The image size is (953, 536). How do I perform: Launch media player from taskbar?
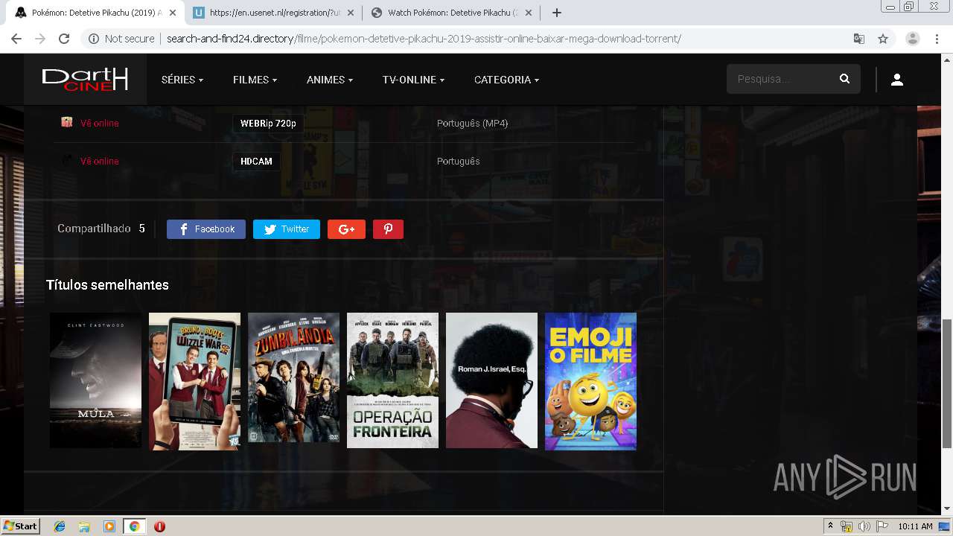tap(109, 526)
